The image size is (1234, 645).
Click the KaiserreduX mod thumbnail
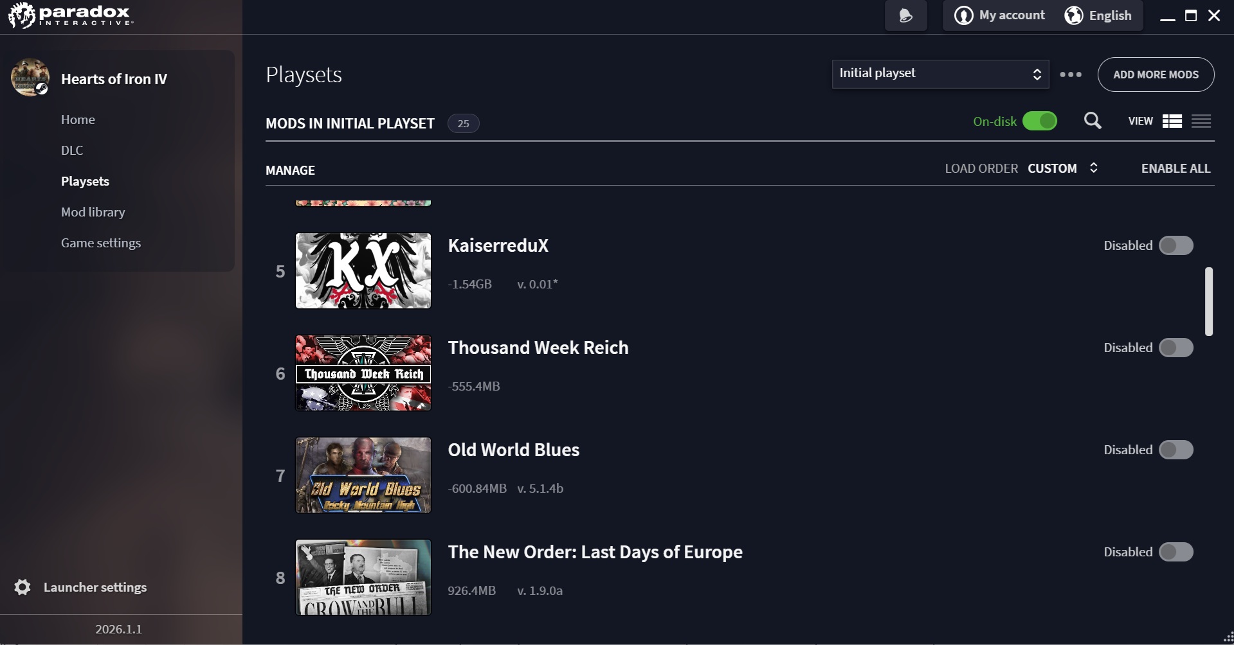tap(363, 270)
